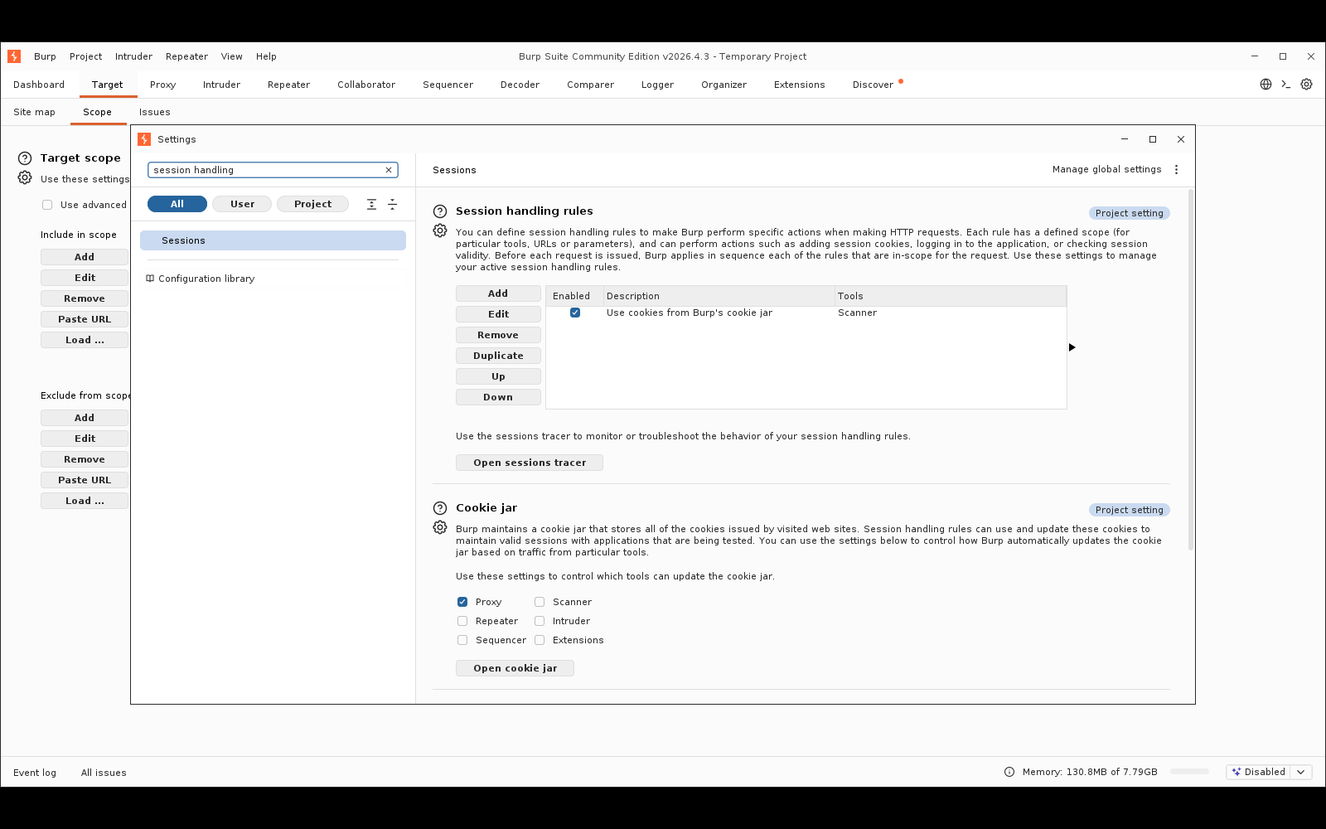This screenshot has height=829, width=1326.
Task: Click the Target scope help question icon
Action: pyautogui.click(x=25, y=158)
